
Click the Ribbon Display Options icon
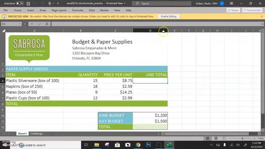[231, 3]
